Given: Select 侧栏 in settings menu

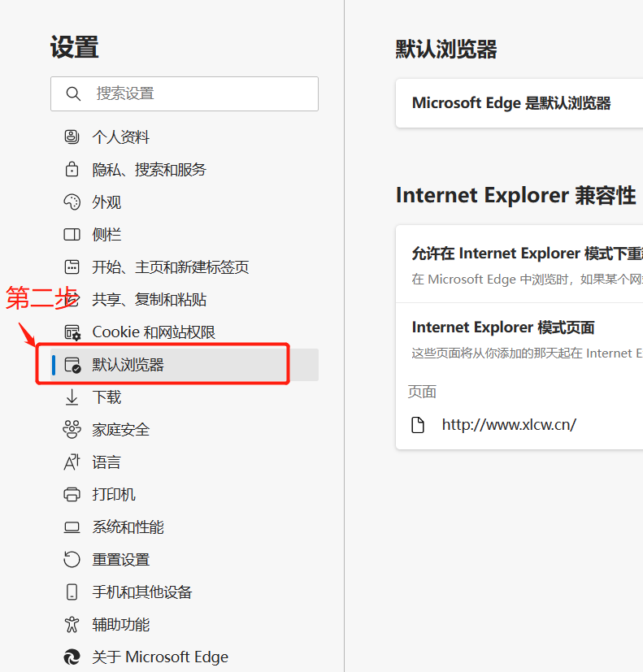Looking at the screenshot, I should click(x=185, y=235).
